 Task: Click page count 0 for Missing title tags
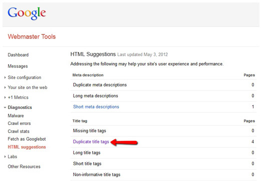tap(253, 131)
